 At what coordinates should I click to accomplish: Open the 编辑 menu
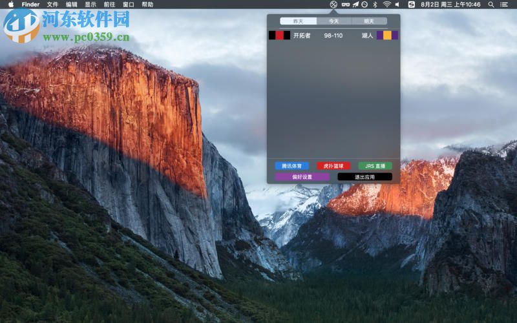pos(72,5)
